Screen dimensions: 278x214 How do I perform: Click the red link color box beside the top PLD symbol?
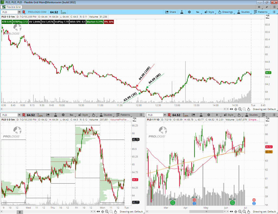pos(24,12)
